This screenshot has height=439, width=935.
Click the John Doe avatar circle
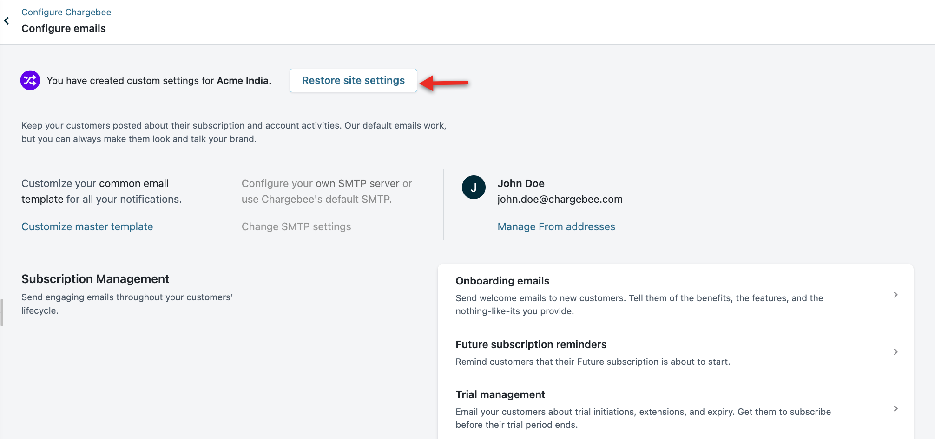click(474, 187)
